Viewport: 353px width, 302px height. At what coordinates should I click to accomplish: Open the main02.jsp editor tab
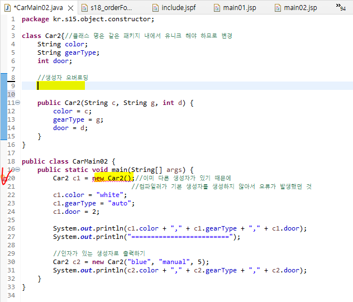300,8
